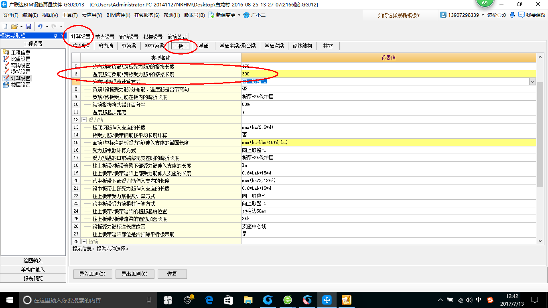Open the dropdown on the 分布钢筋根数计算方式 row
Image resolution: width=548 pixels, height=308 pixels.
click(532, 81)
